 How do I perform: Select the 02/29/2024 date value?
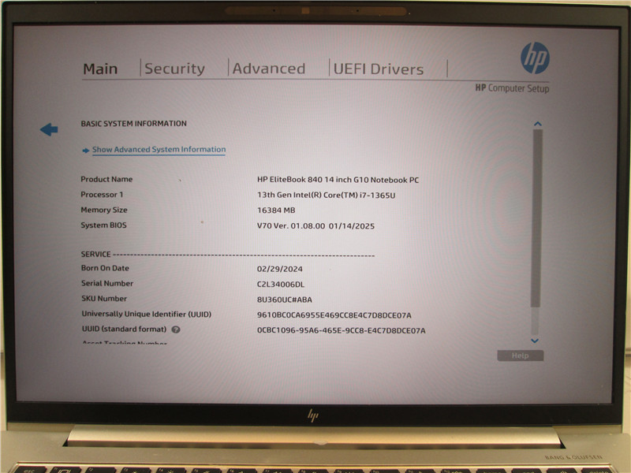point(280,269)
